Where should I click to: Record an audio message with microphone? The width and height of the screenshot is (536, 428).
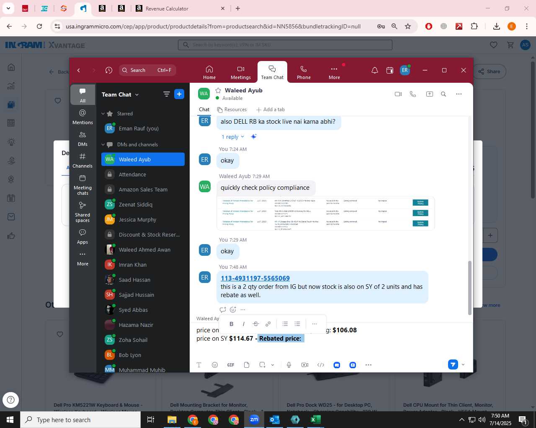pyautogui.click(x=289, y=365)
